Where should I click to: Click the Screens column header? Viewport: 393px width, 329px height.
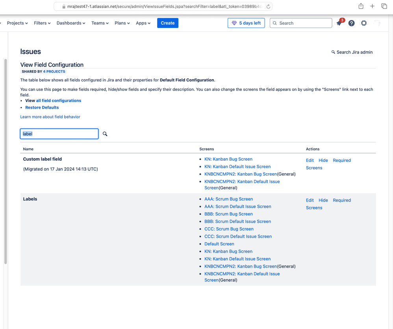pos(206,149)
